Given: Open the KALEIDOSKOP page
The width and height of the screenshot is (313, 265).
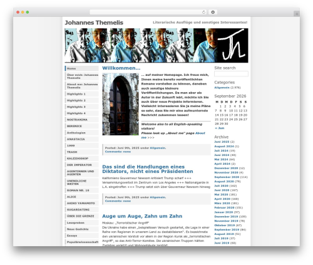Looking at the screenshot, I should point(82,158).
